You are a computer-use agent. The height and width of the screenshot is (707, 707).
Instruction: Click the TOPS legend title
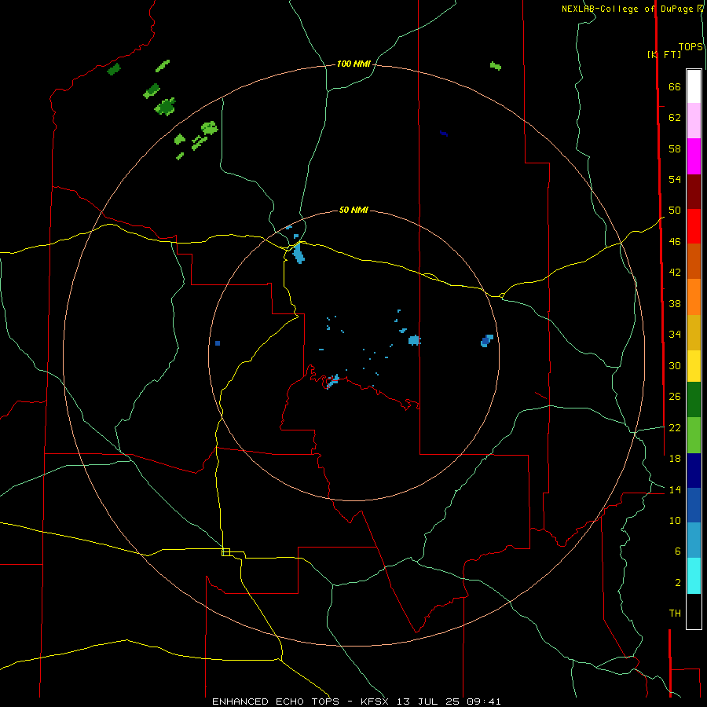click(691, 47)
